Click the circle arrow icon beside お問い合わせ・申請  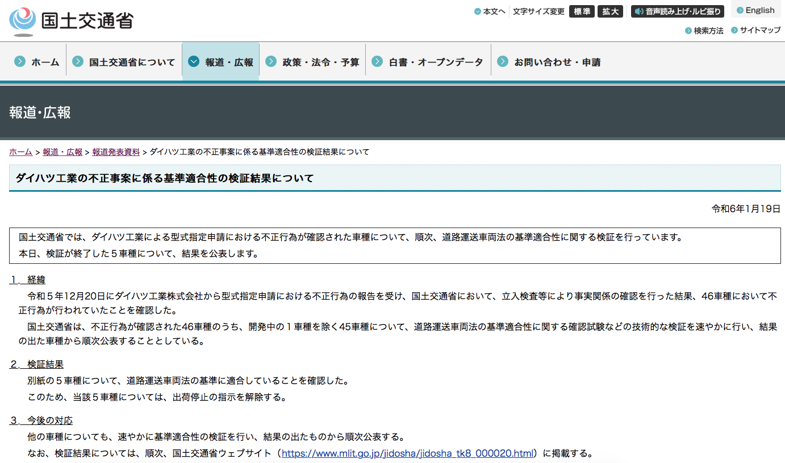pos(503,61)
